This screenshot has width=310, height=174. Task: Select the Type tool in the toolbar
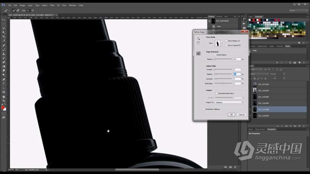point(4,83)
